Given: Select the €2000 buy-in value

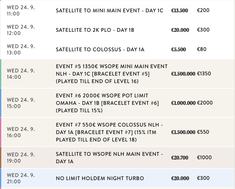Looking at the screenshot, I should click(205, 103).
